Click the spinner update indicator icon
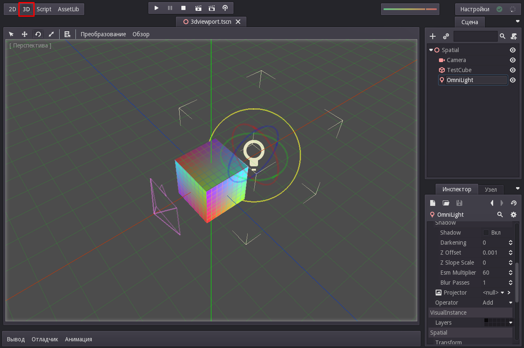Image resolution: width=524 pixels, height=348 pixels. click(x=512, y=9)
